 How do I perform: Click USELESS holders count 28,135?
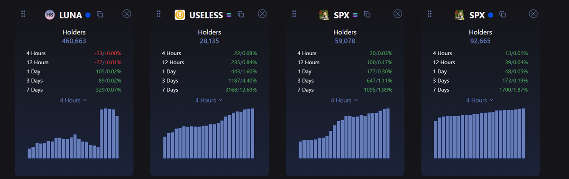pos(210,41)
